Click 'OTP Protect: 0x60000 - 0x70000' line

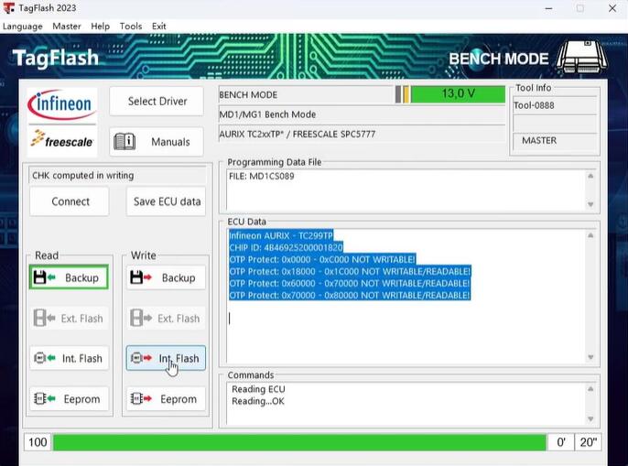(350, 283)
